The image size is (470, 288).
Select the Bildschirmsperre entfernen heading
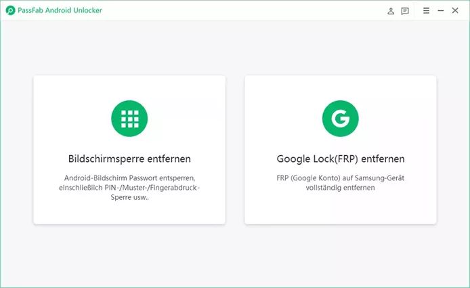(129, 159)
